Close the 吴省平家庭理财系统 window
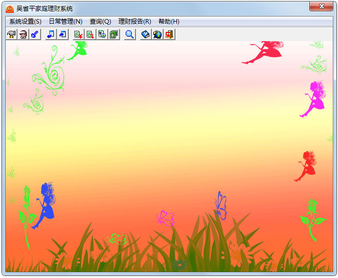This screenshot has width=338, height=278. point(322,7)
